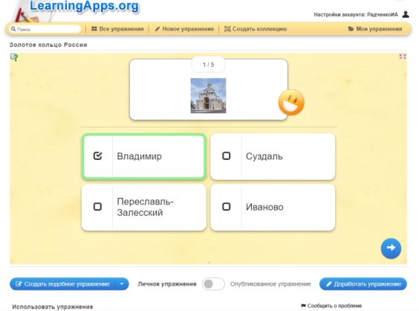Viewport: 419px width, 311px height.
Task: Check the Иваново checkbox
Action: (227, 207)
